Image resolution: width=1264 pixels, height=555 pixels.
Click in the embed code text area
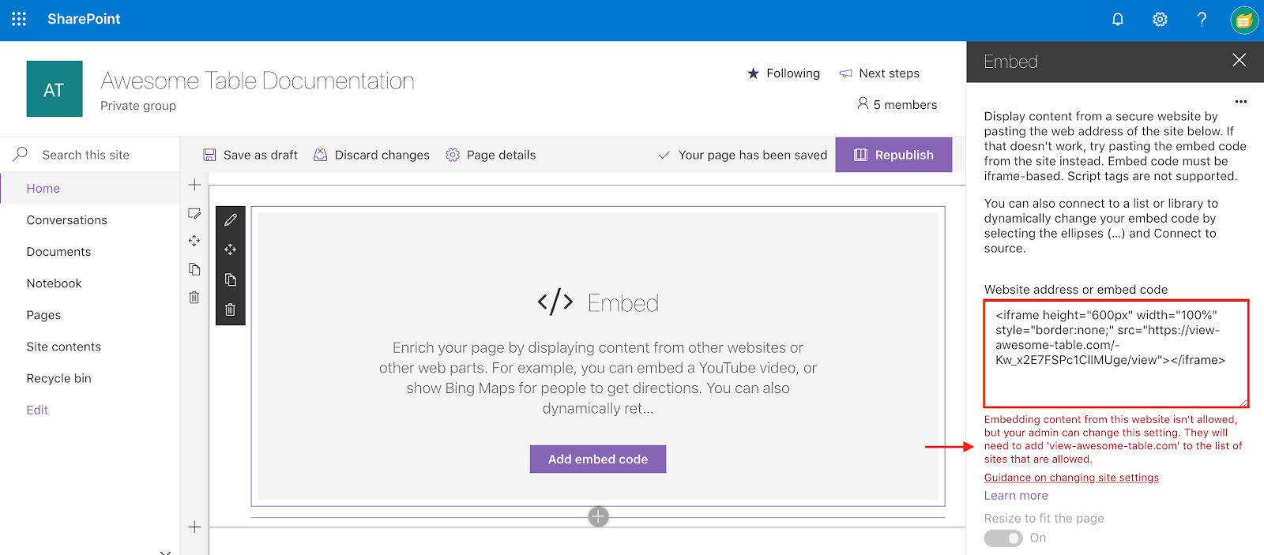1115,353
